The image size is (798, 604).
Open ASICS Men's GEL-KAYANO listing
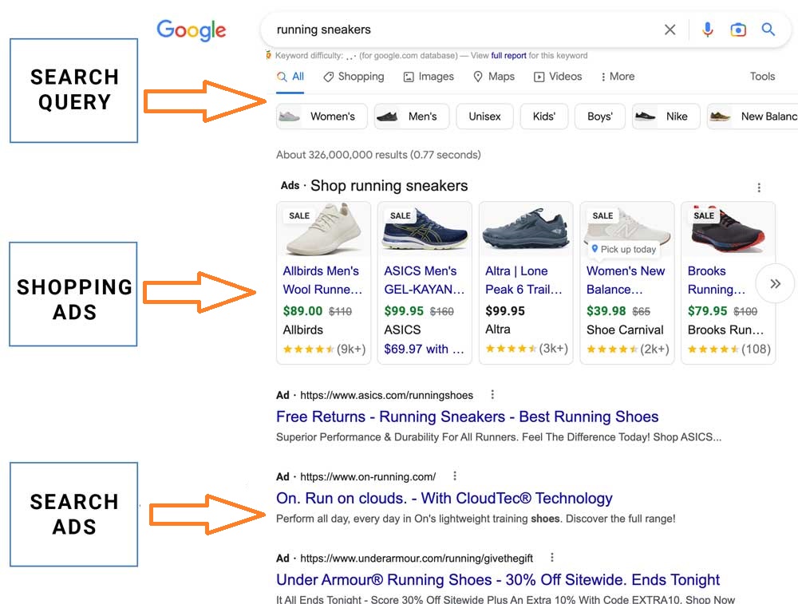pyautogui.click(x=424, y=280)
